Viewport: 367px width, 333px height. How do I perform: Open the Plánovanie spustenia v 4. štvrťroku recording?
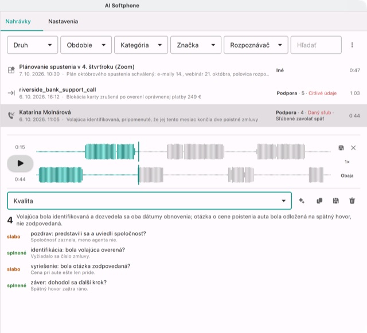pyautogui.click(x=183, y=70)
